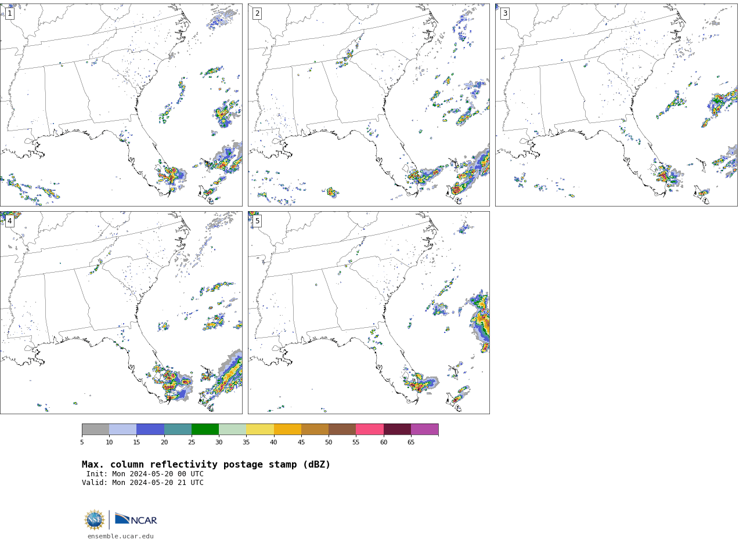The width and height of the screenshot is (743, 543).
Task: Click the NCAR logo
Action: (136, 519)
